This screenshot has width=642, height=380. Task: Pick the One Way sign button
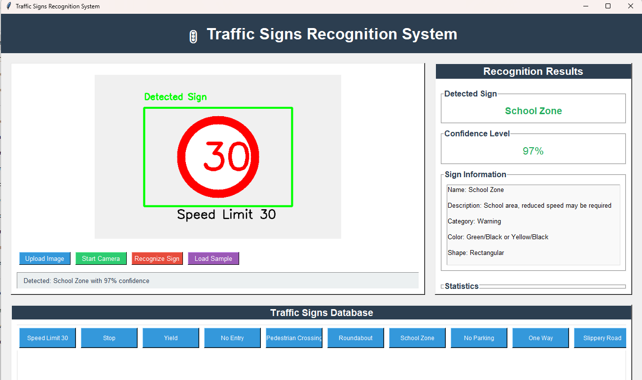540,338
